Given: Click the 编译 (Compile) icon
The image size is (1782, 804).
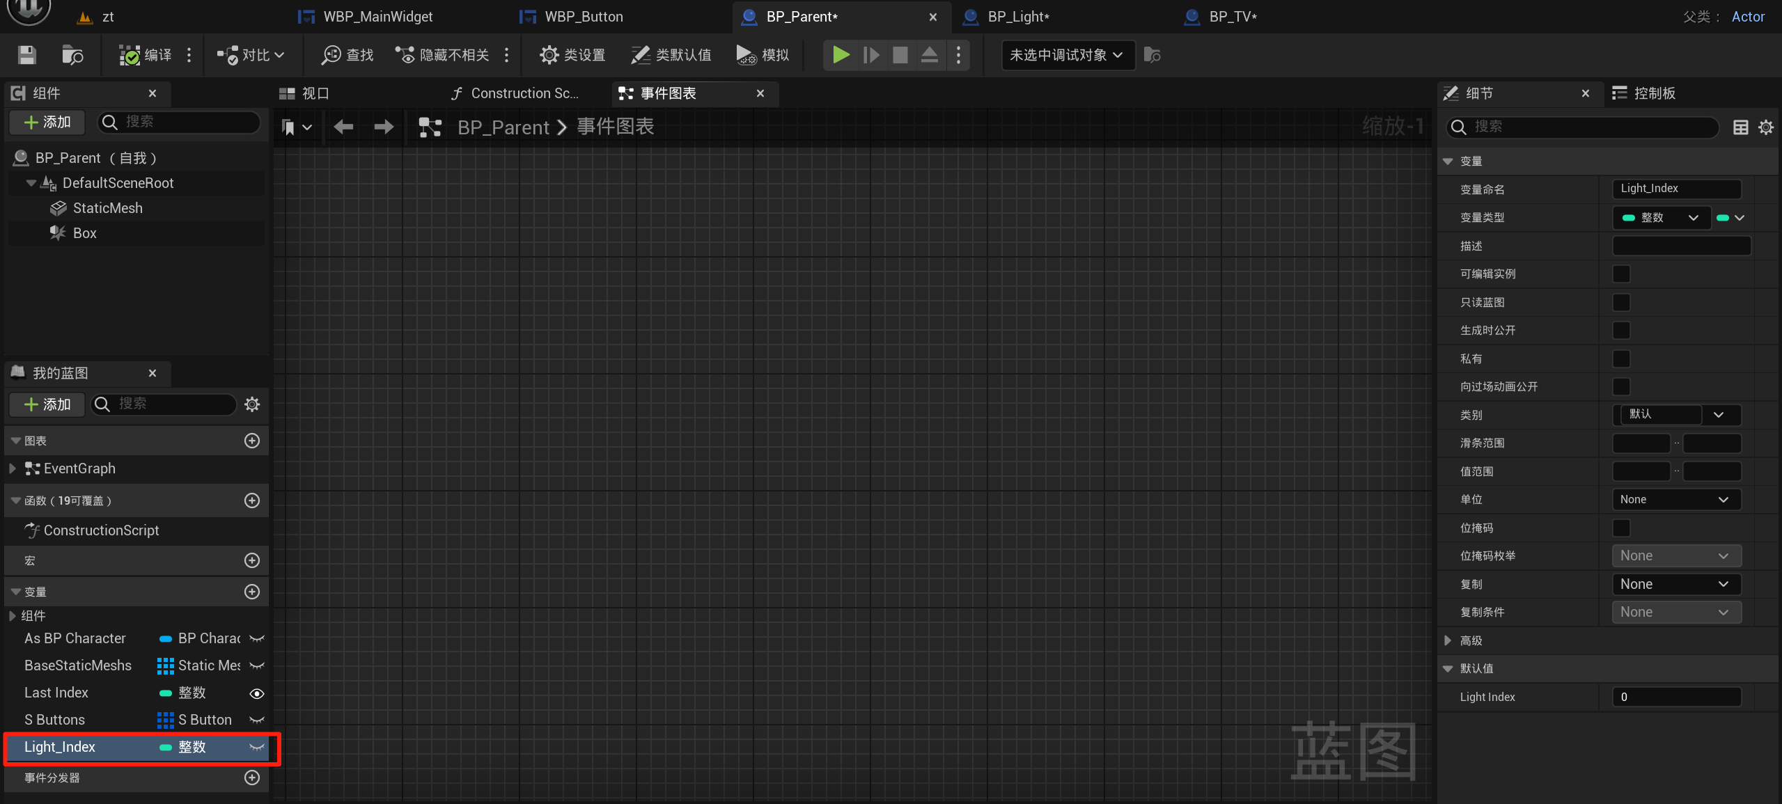Looking at the screenshot, I should coord(143,55).
